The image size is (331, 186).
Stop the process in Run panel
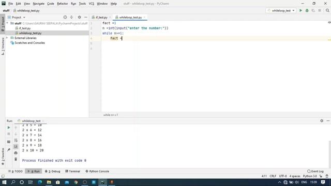click(9, 134)
